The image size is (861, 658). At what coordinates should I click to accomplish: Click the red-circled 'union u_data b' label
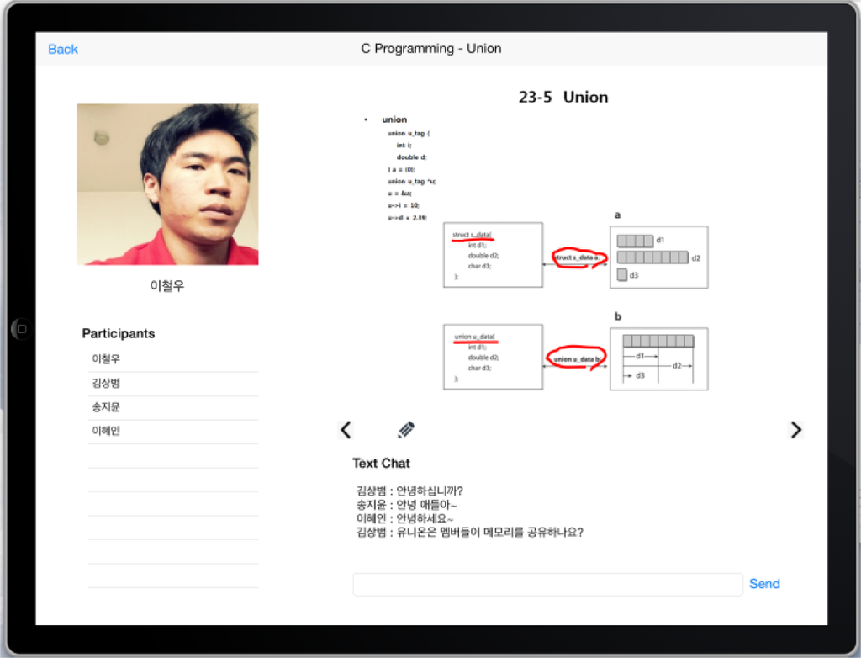577,359
